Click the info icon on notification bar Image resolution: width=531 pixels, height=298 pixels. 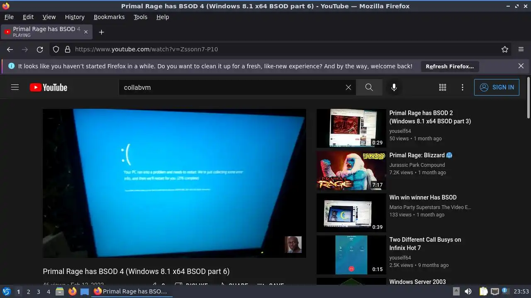coord(11,66)
